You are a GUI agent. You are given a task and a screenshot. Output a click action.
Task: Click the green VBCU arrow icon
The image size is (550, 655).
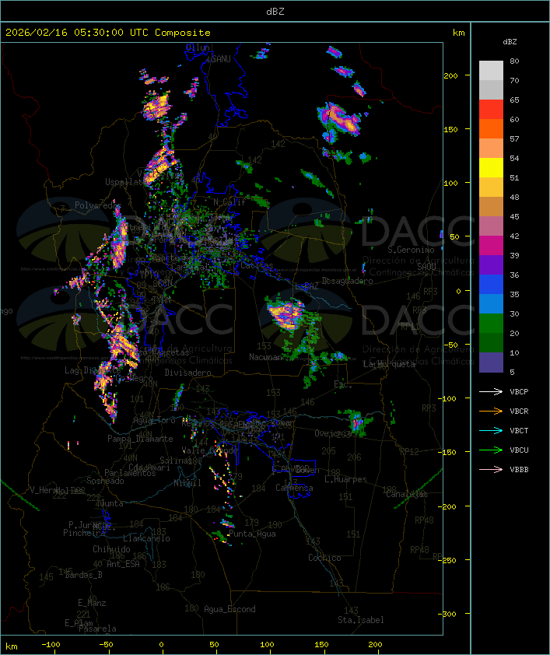click(x=491, y=450)
